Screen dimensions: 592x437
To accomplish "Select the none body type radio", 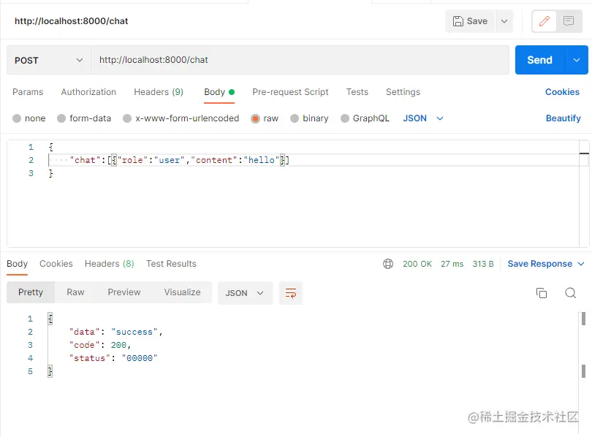I will 17,118.
